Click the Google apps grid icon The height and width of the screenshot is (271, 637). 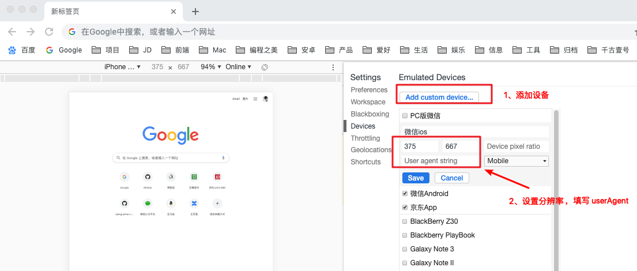tap(255, 99)
